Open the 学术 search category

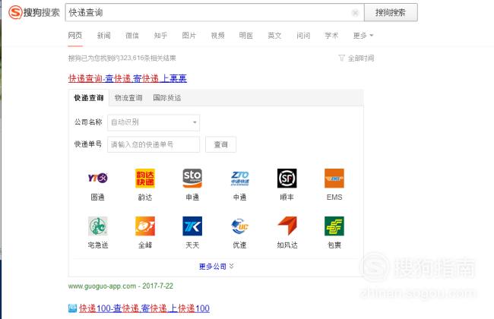pyautogui.click(x=331, y=35)
